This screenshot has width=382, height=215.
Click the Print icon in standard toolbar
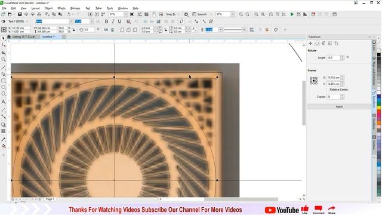click(39, 14)
